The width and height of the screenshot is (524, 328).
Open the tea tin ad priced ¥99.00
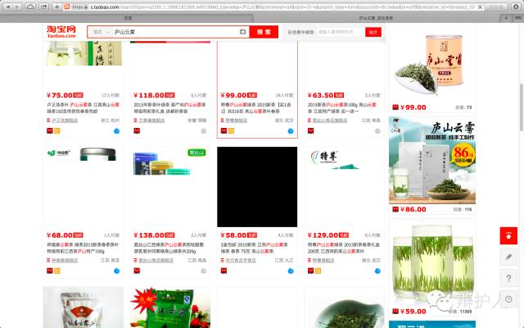432,64
